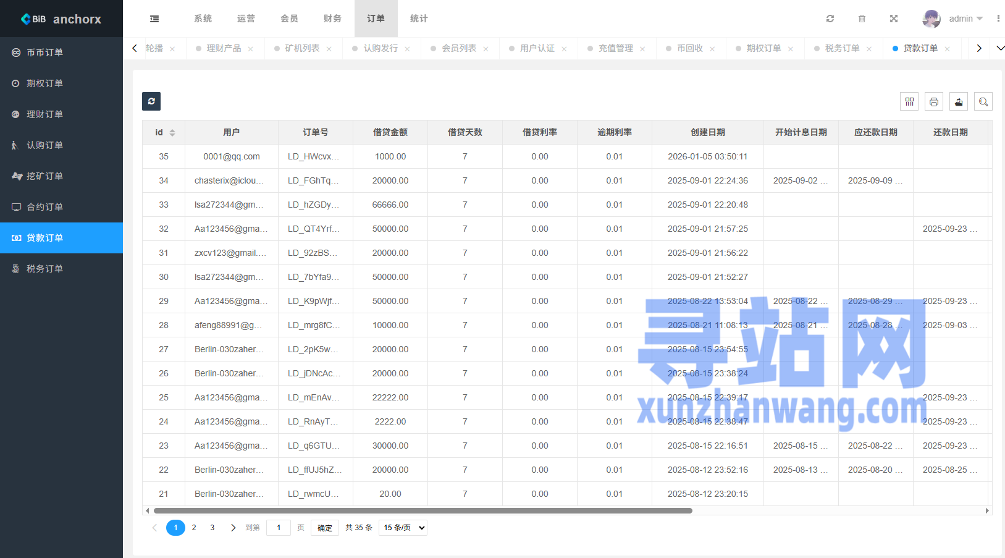Open the column filter grid icon

(909, 101)
